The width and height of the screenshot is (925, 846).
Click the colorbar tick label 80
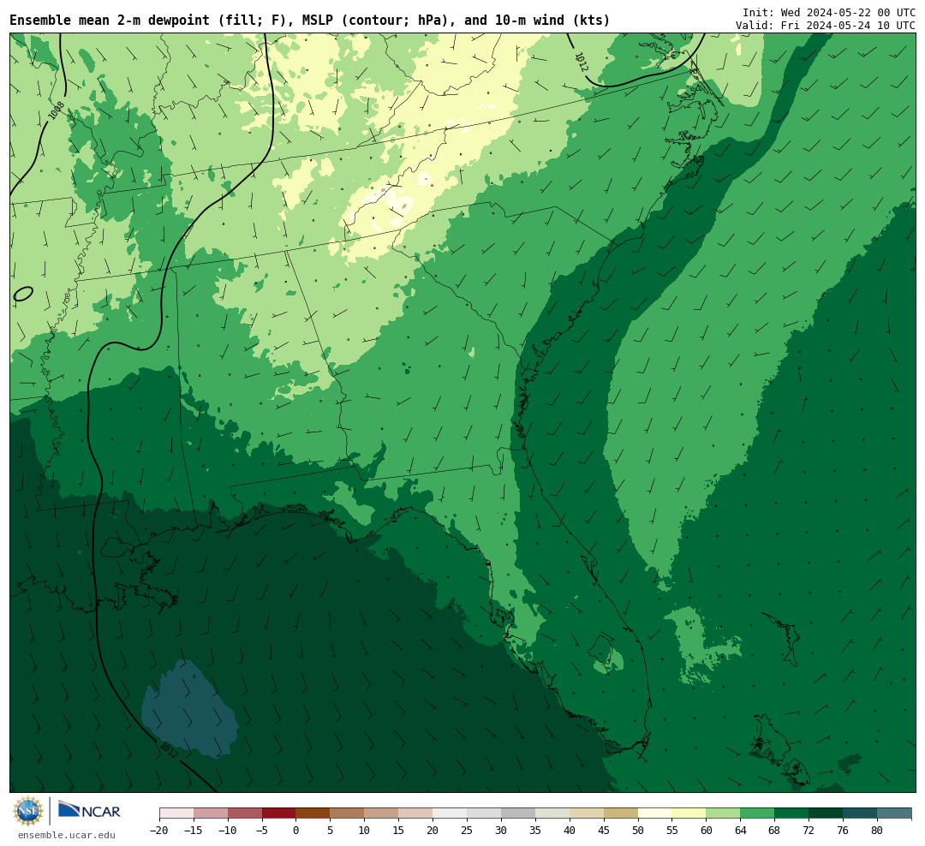(x=877, y=830)
